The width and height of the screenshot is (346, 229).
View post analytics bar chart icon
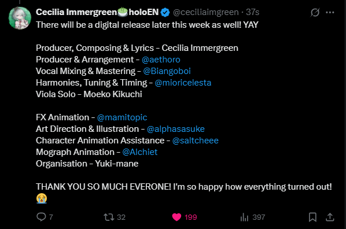click(x=244, y=217)
